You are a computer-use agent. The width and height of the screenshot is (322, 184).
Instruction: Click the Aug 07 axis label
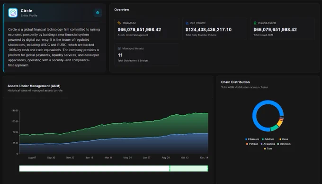click(x=32, y=158)
